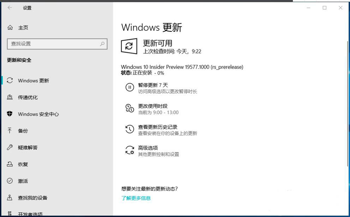Viewport: 350px width, 217px height.
Task: Click the 状态: 正在安装 - 0% text
Action: [143, 73]
